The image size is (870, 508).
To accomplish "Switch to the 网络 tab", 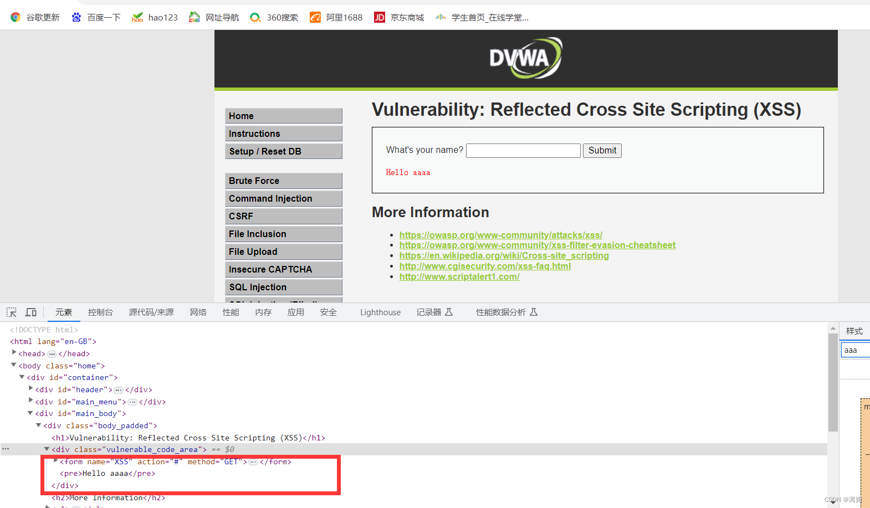I will pyautogui.click(x=198, y=312).
